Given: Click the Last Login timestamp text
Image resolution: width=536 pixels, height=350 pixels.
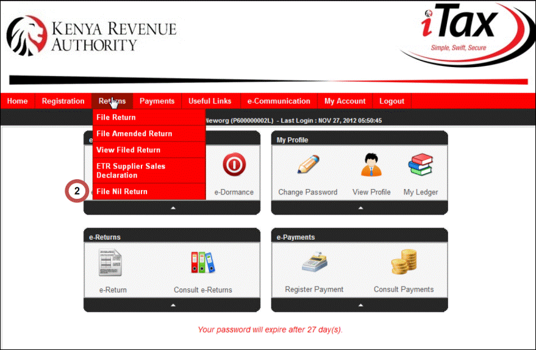Looking at the screenshot, I should tap(331, 121).
